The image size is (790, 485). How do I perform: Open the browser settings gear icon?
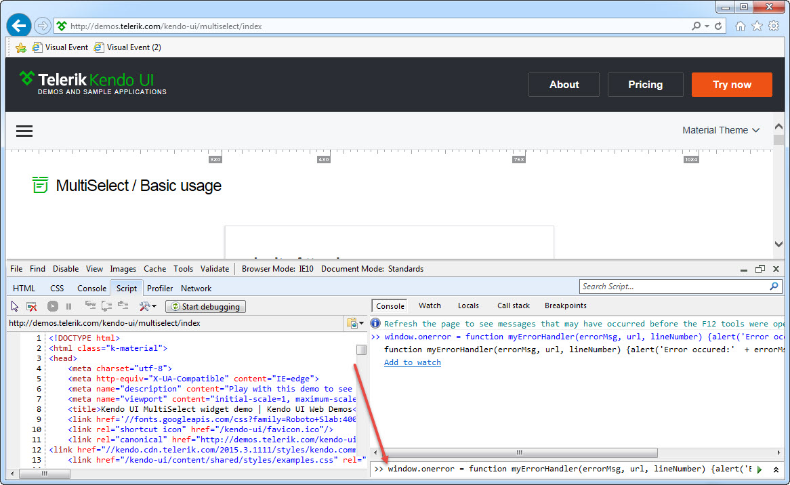[773, 26]
